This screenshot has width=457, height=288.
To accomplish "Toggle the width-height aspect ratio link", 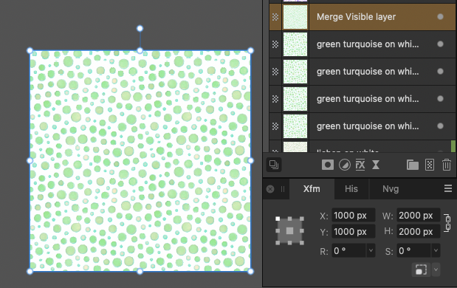I will coord(447,223).
